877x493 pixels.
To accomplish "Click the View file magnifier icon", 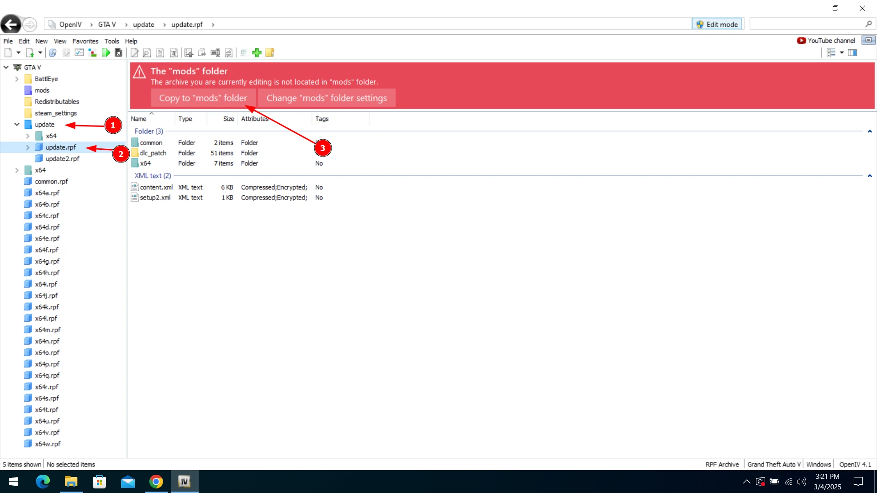I will tap(147, 52).
